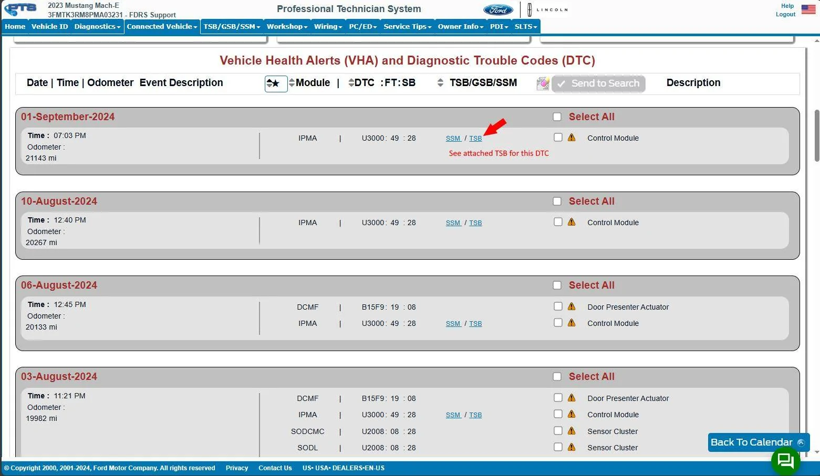Open the Diagnostics dropdown menu
The width and height of the screenshot is (820, 476).
[x=97, y=27]
